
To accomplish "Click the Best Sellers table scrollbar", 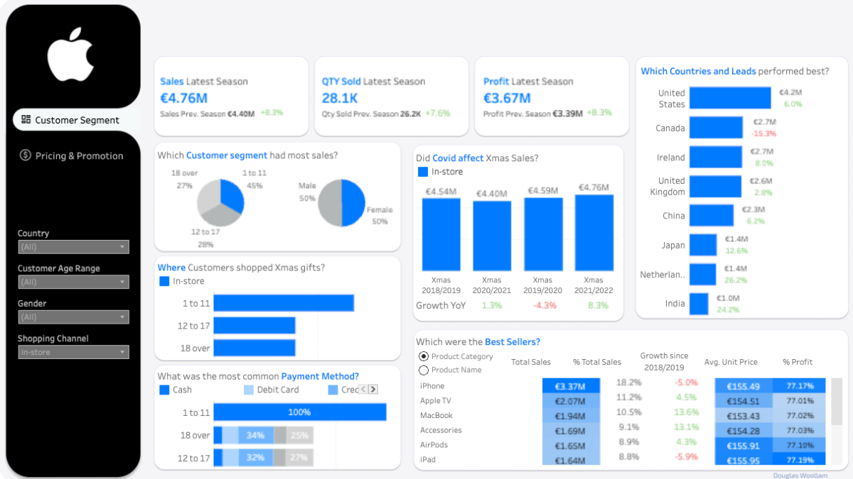I will tap(837, 402).
